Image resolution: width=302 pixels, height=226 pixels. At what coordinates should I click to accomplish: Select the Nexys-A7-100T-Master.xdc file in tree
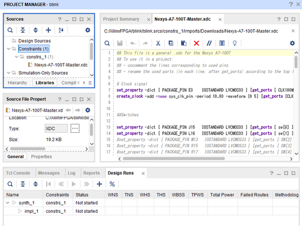(x=61, y=65)
